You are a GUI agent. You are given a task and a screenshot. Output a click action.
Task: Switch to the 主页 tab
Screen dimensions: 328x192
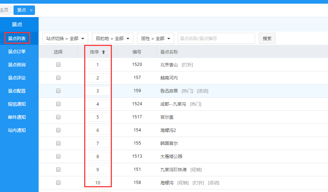coord(4,10)
